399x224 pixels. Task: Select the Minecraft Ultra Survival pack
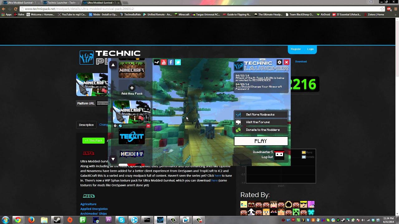point(132,112)
